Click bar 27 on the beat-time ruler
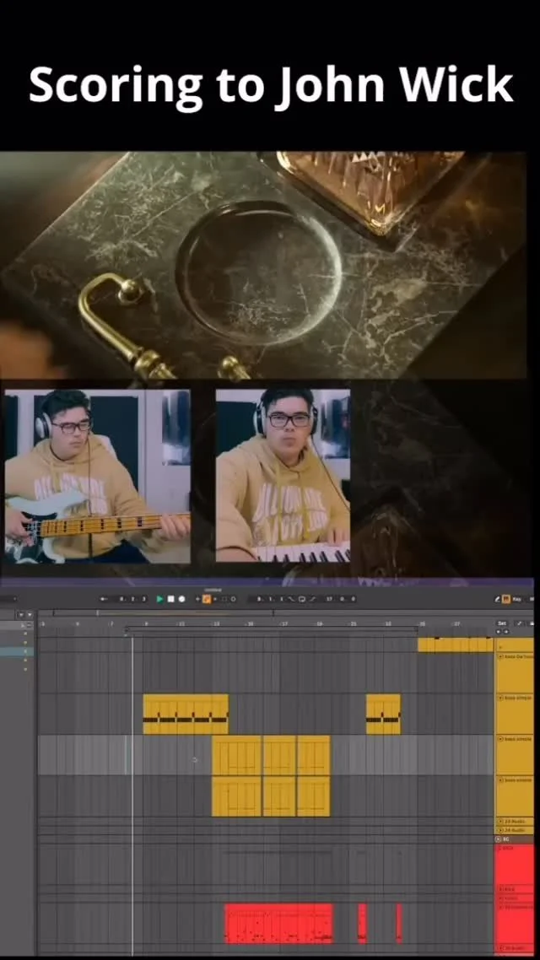540x960 pixels. pyautogui.click(x=456, y=623)
